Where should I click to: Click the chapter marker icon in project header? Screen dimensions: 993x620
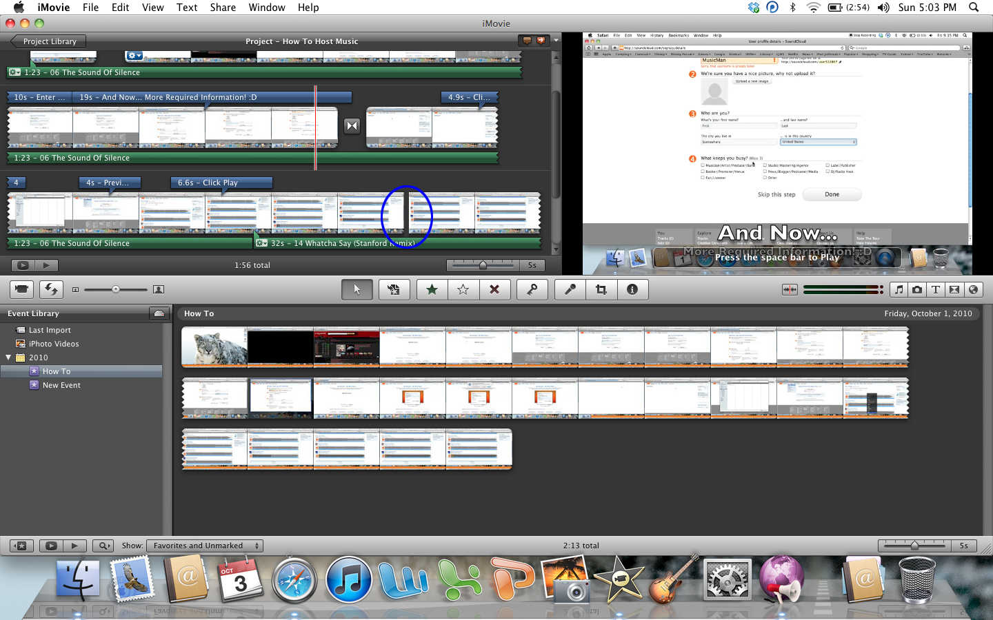pyautogui.click(x=541, y=41)
